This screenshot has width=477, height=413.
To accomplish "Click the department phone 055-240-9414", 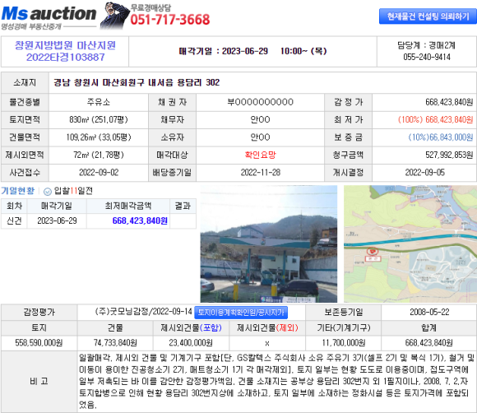I will tap(427, 58).
